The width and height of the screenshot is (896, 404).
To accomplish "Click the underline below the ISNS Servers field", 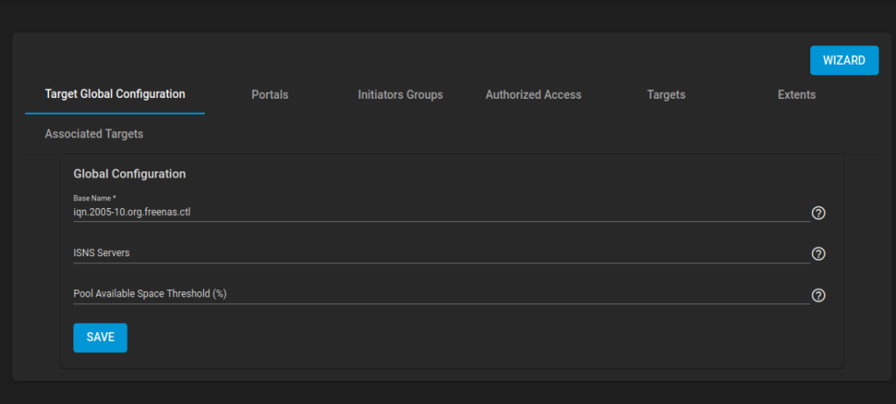I will (x=441, y=263).
